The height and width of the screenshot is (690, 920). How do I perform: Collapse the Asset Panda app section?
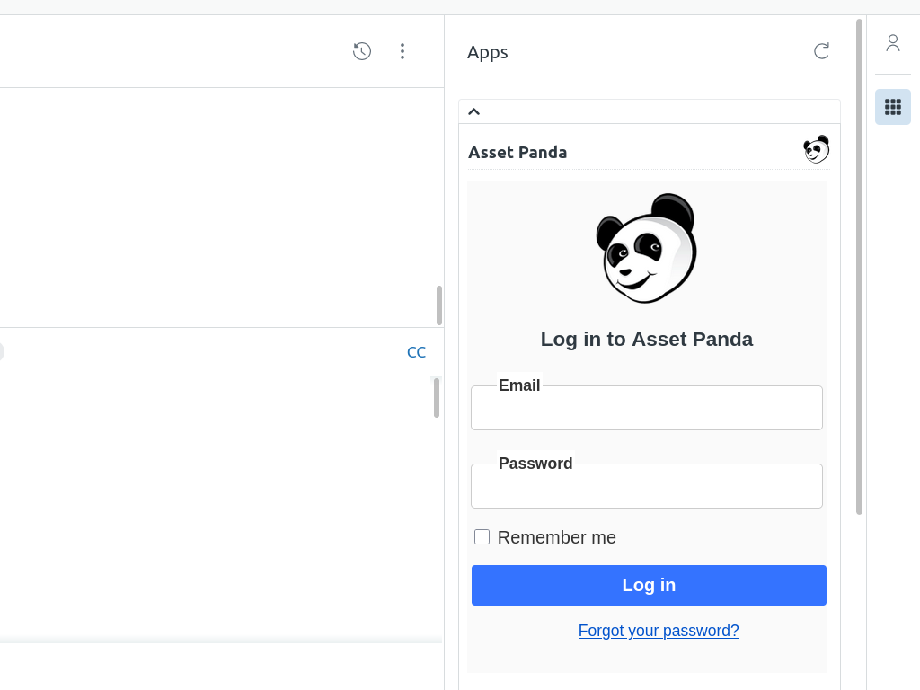474,111
